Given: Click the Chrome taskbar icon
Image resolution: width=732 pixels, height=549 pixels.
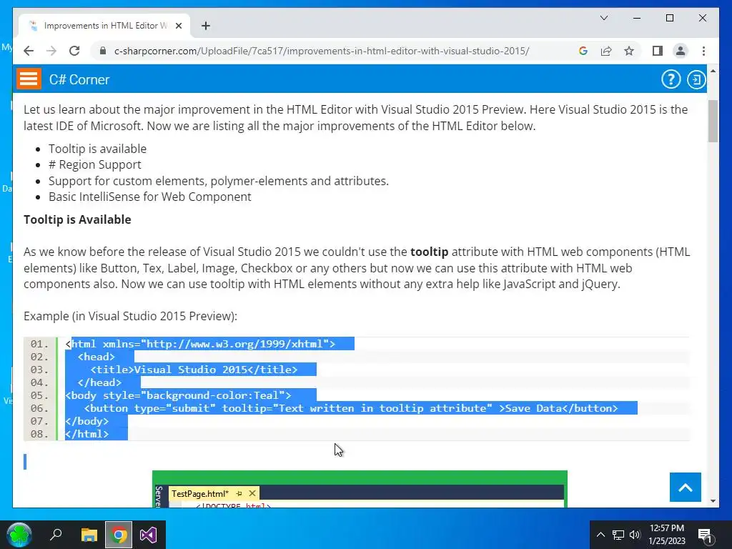Looking at the screenshot, I should coord(119,535).
